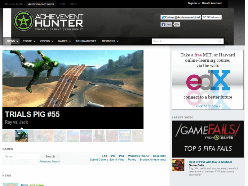Play the Top 5 FIFA Fails video
The width and height of the screenshot is (248, 186).
[208, 139]
